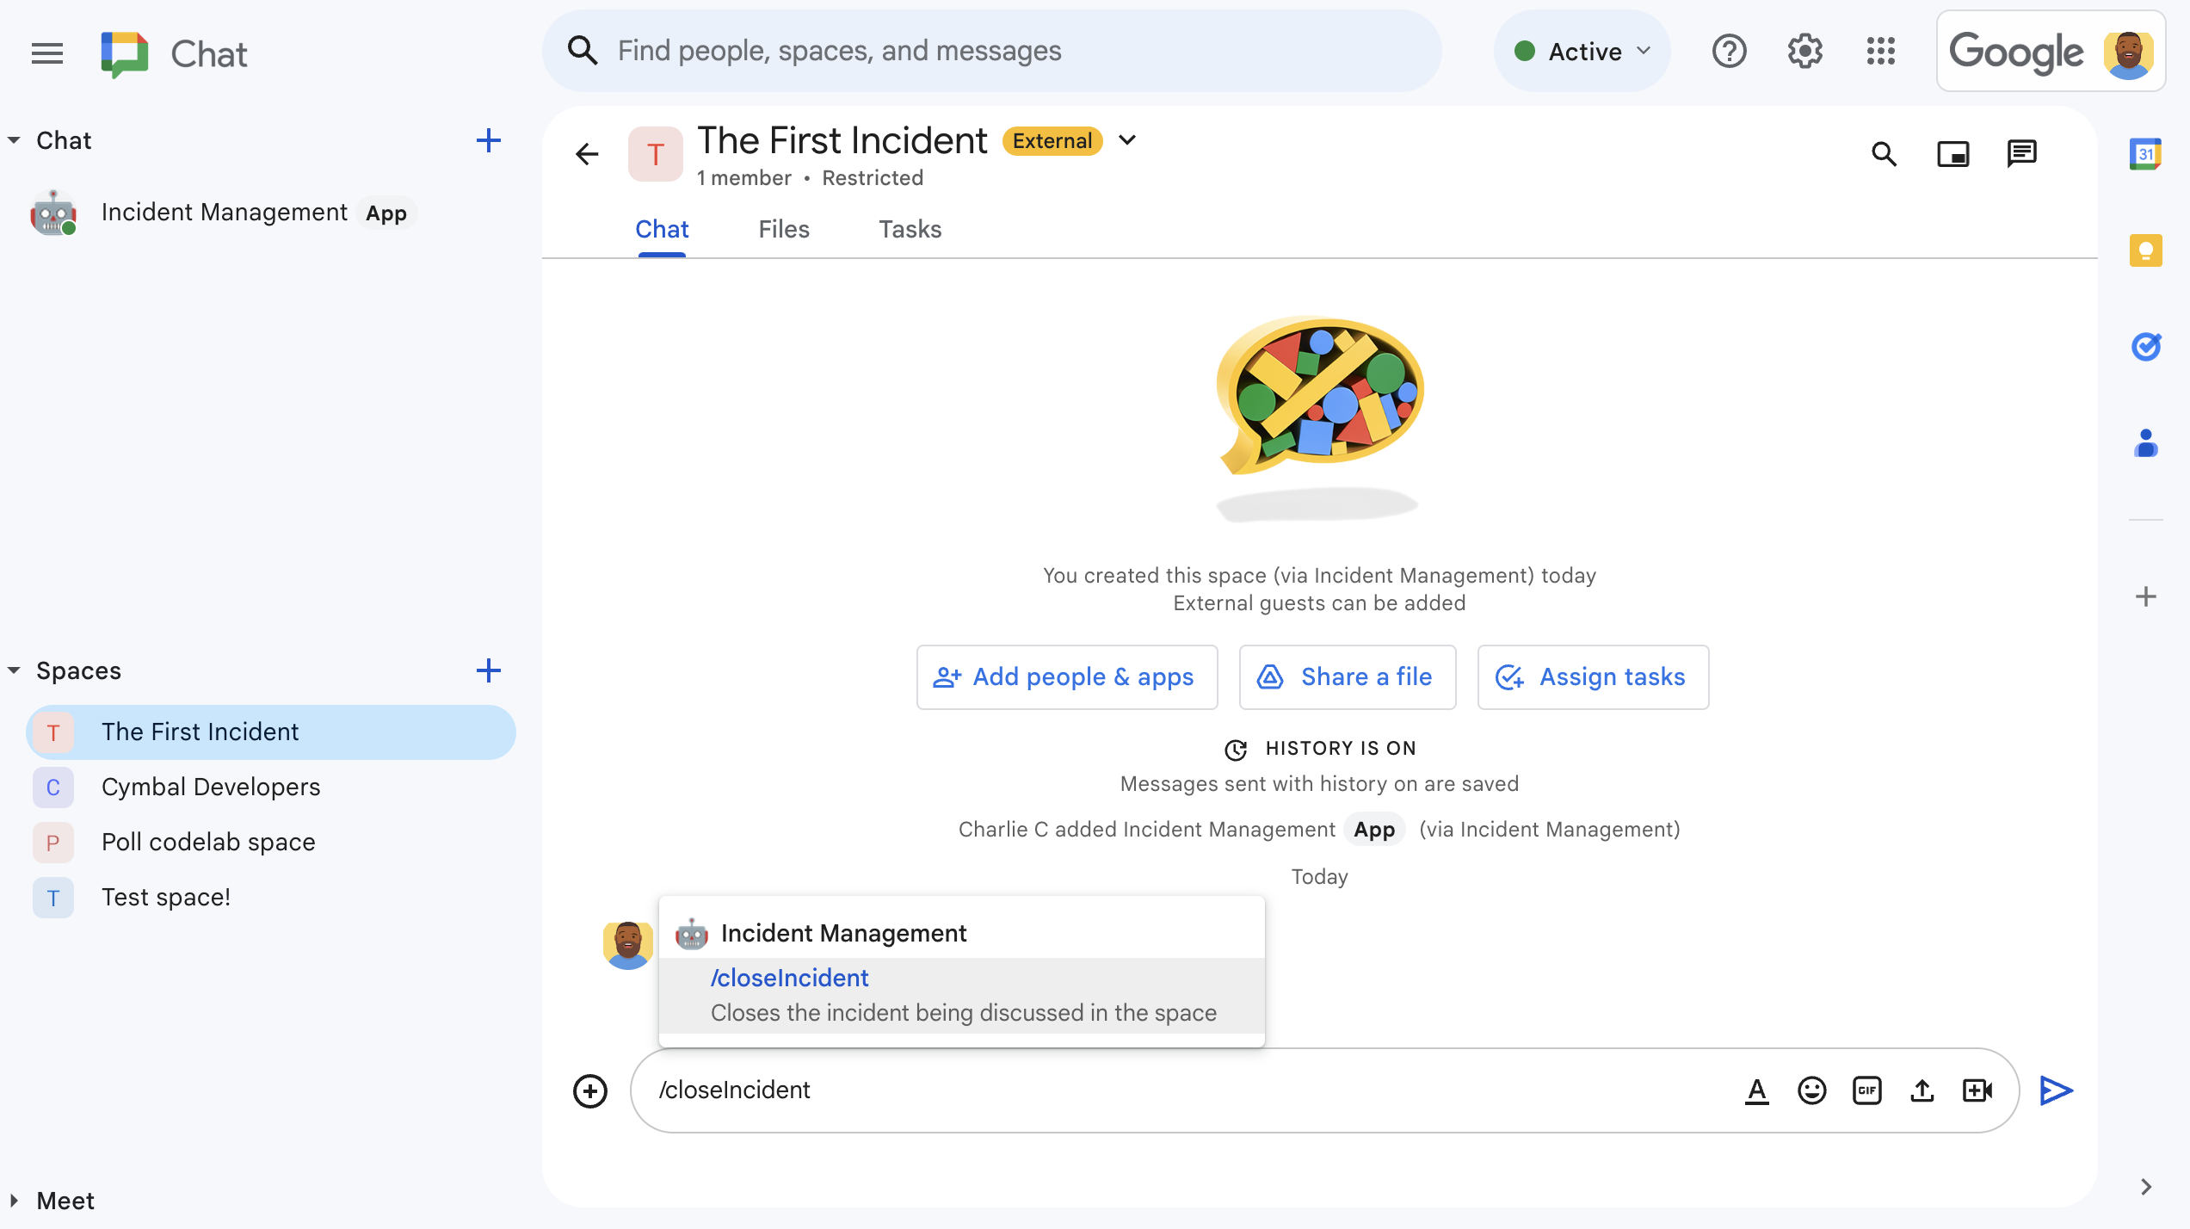Viewport: 2190px width, 1229px height.
Task: Open Cymbal Developers space
Action: click(x=209, y=785)
